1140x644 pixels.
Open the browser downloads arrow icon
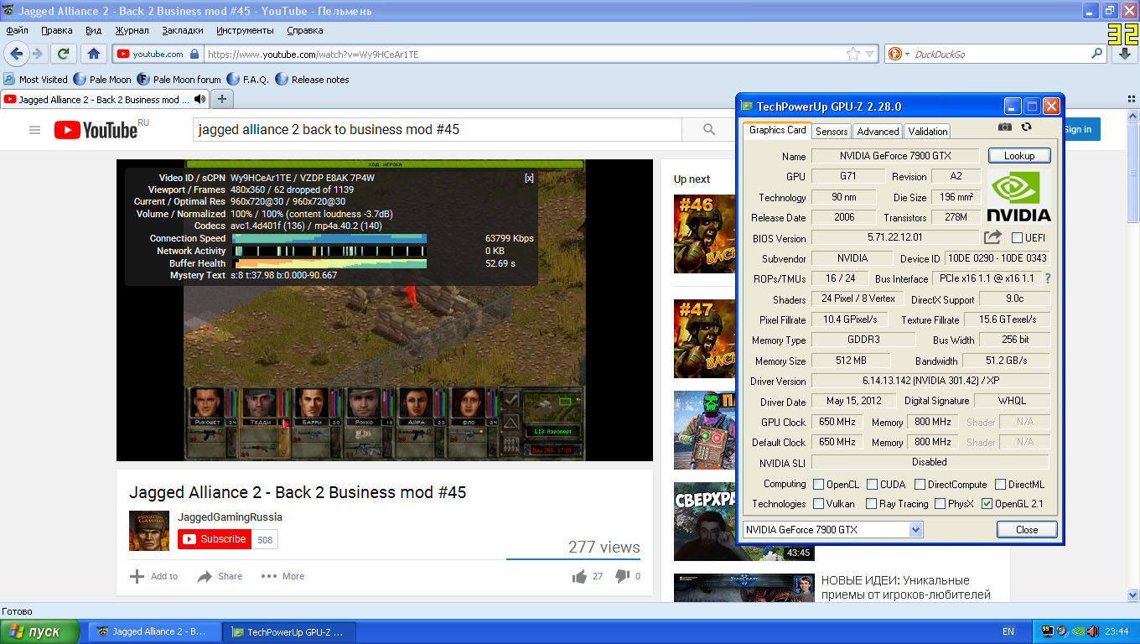pyautogui.click(x=1124, y=54)
